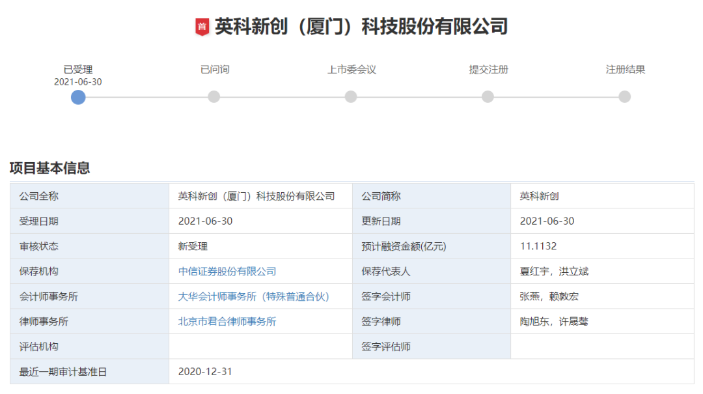Screen dimensions: 703x394
Task: Open the 中信证券股份有限公司 sponsor link
Action: pos(227,272)
